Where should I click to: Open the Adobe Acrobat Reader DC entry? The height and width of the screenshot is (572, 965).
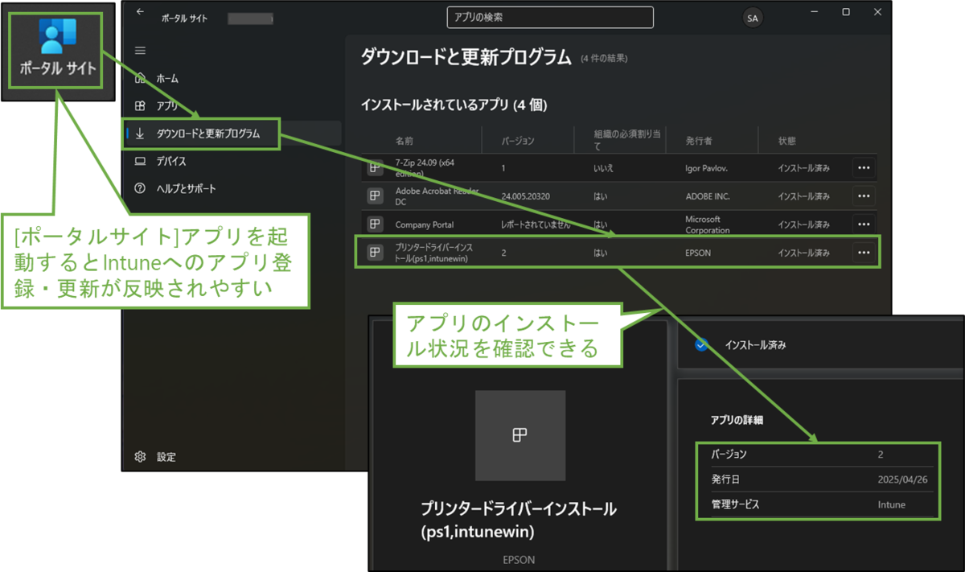[437, 196]
